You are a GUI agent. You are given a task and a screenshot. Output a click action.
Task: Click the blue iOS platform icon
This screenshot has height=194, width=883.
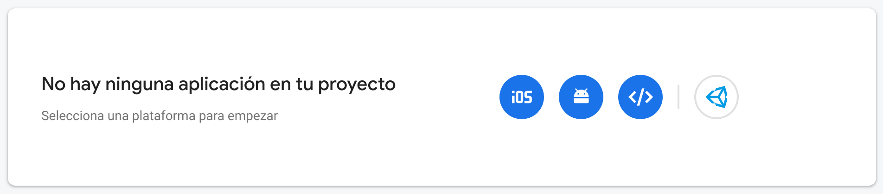coord(522,97)
